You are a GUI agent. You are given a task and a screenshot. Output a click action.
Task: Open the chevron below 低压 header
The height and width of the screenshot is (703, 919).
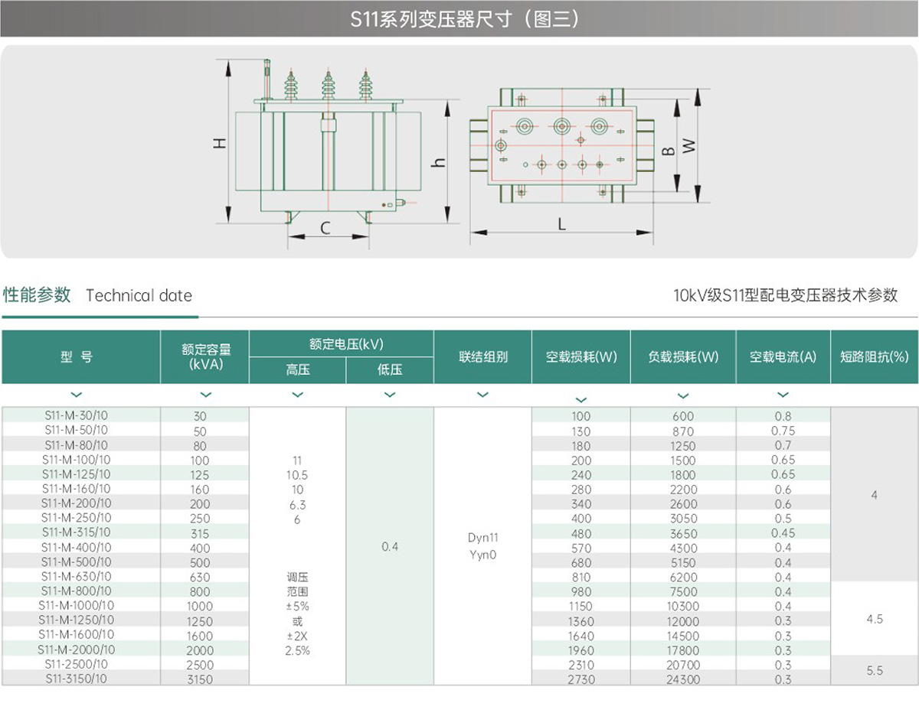(x=390, y=395)
